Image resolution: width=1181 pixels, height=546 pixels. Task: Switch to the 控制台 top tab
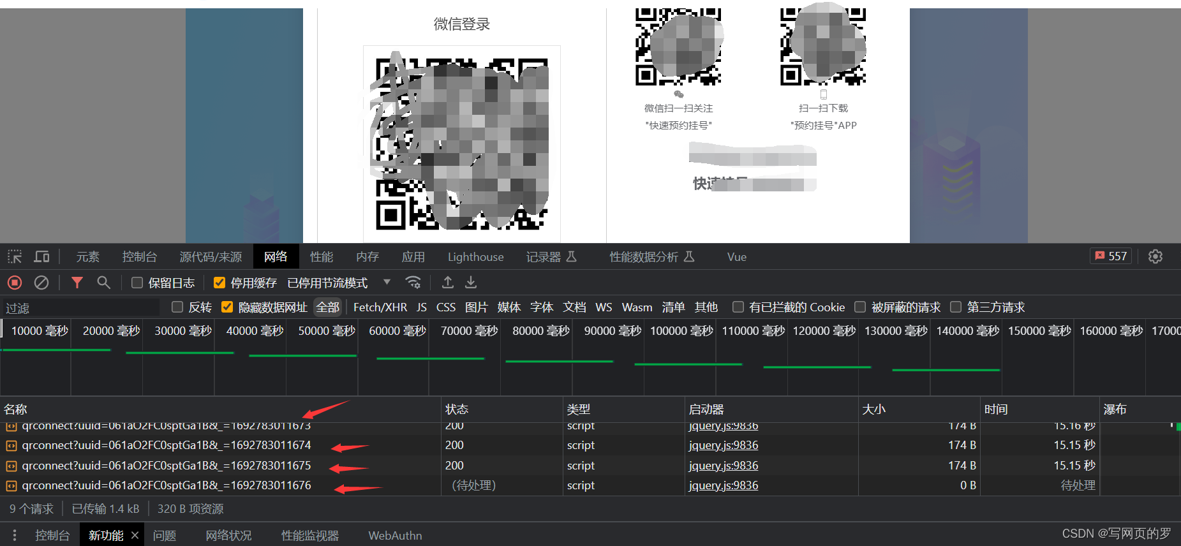pyautogui.click(x=140, y=256)
